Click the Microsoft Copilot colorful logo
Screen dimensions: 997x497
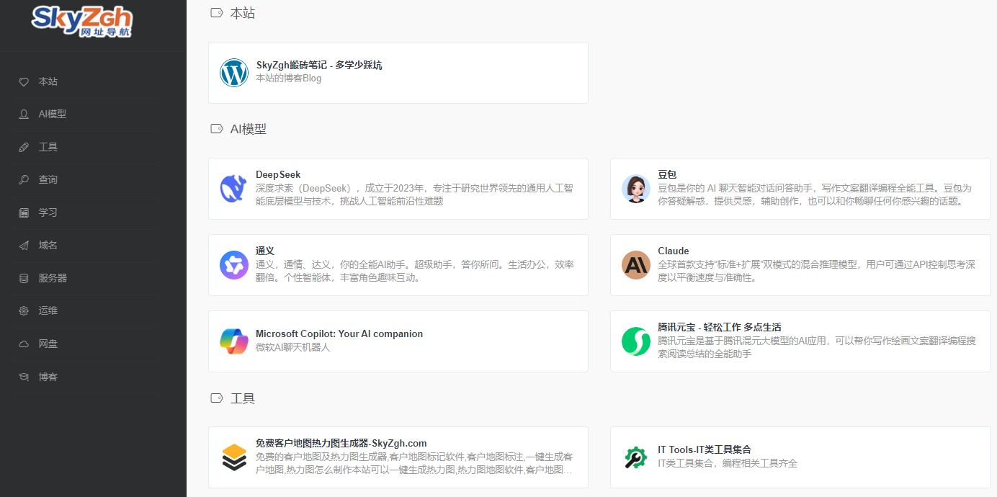click(x=234, y=341)
